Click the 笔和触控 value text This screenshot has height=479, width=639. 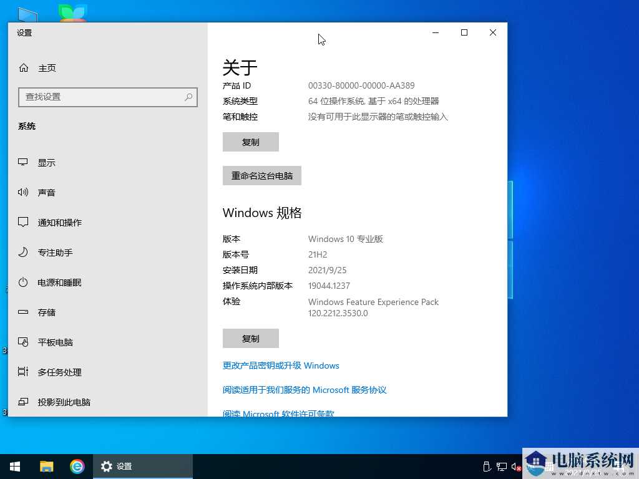(378, 117)
